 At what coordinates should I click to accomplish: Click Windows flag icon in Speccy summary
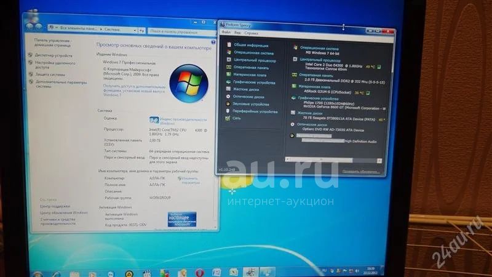click(x=295, y=47)
